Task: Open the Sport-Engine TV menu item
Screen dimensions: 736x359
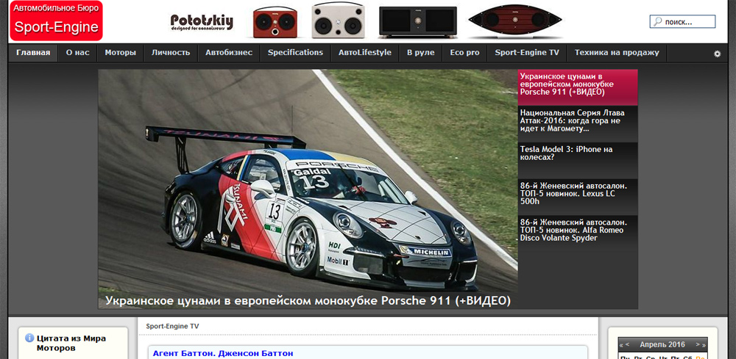Action: [527, 52]
